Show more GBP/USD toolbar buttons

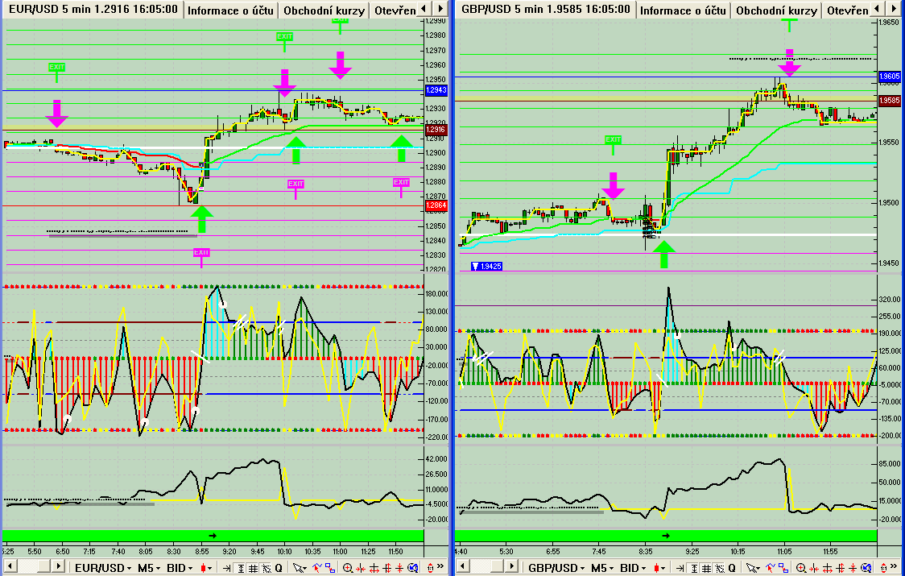point(894,566)
